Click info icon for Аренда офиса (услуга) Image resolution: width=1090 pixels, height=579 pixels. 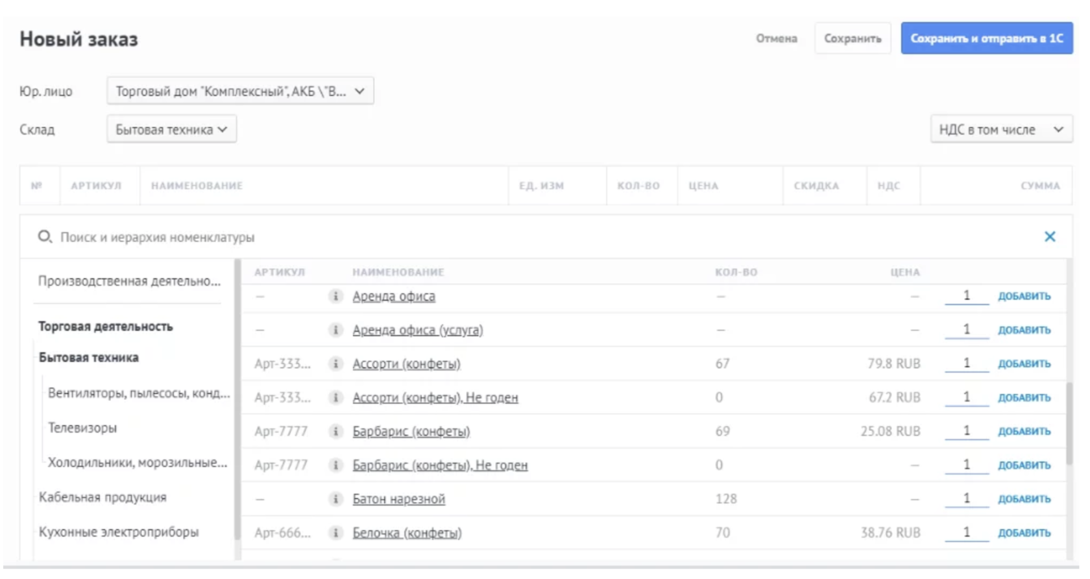click(335, 330)
